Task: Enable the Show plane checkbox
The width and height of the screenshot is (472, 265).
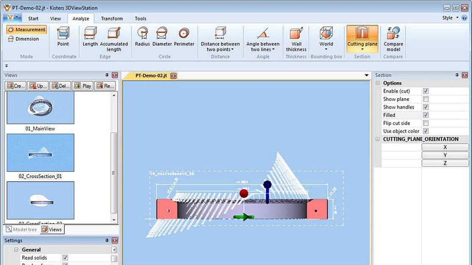Action: pyautogui.click(x=426, y=99)
